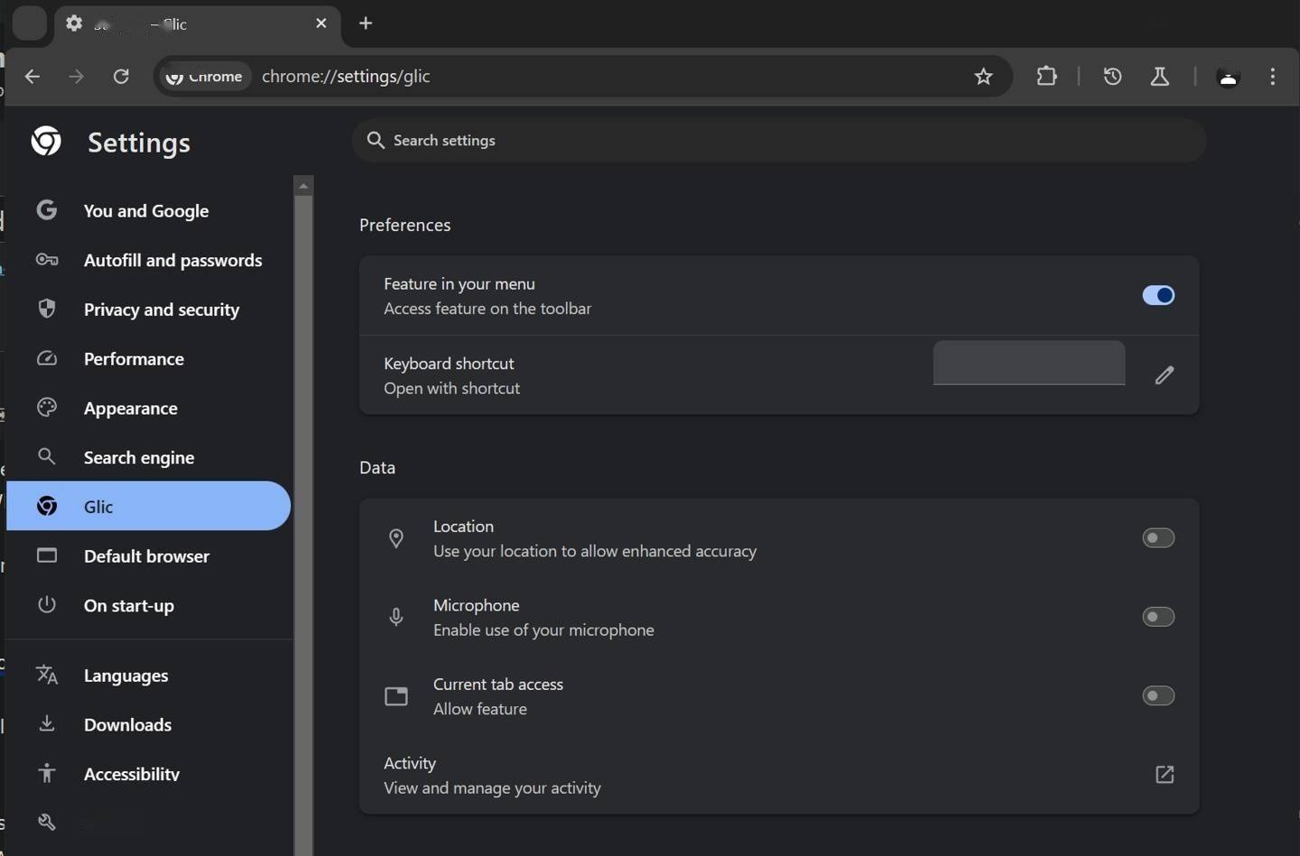The height and width of the screenshot is (856, 1300).
Task: Enable Current tab access toggle
Action: tap(1158, 695)
